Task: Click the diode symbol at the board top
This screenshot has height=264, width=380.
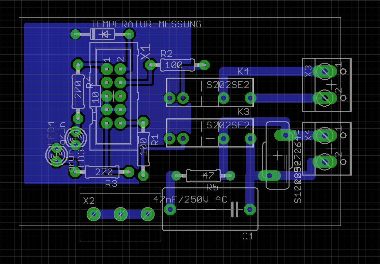Action: (x=105, y=34)
